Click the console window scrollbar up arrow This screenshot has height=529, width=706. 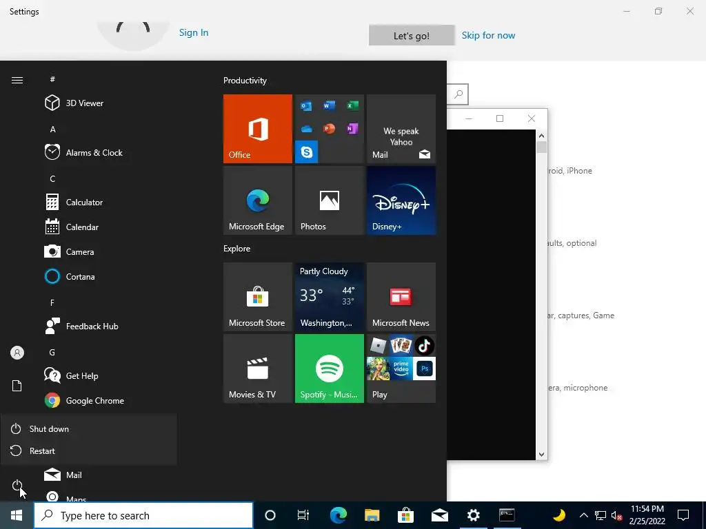click(x=541, y=136)
